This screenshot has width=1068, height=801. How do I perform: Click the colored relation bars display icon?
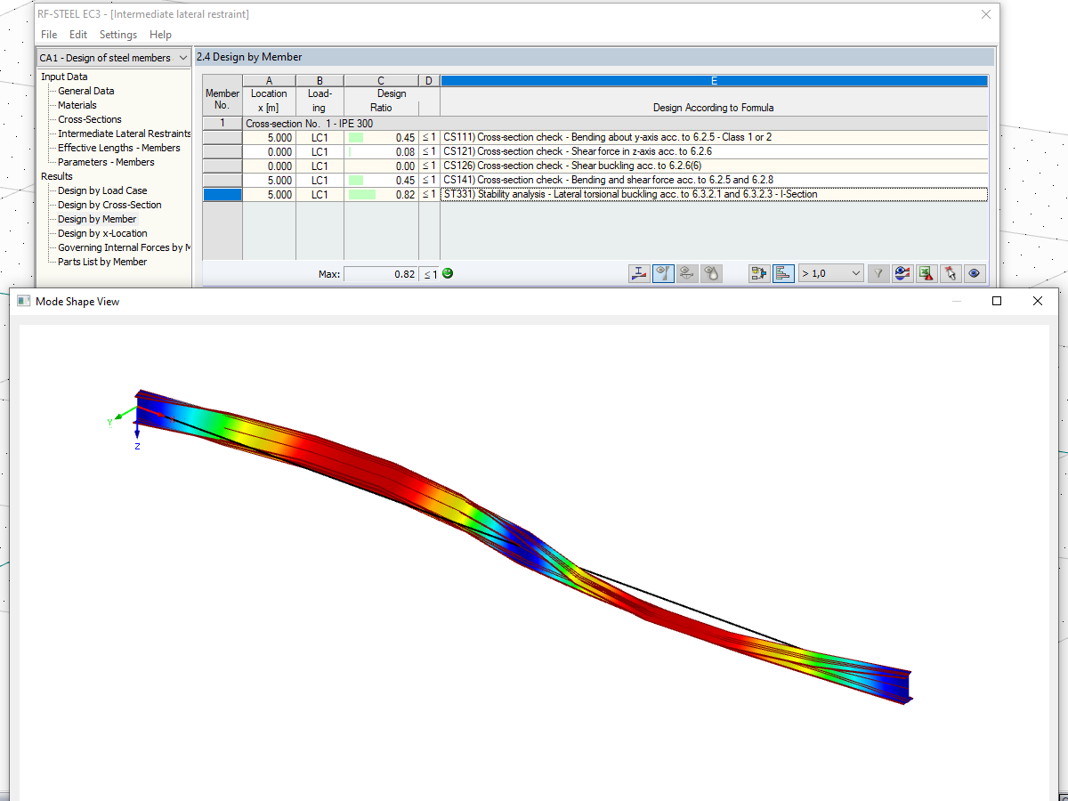pyautogui.click(x=783, y=273)
